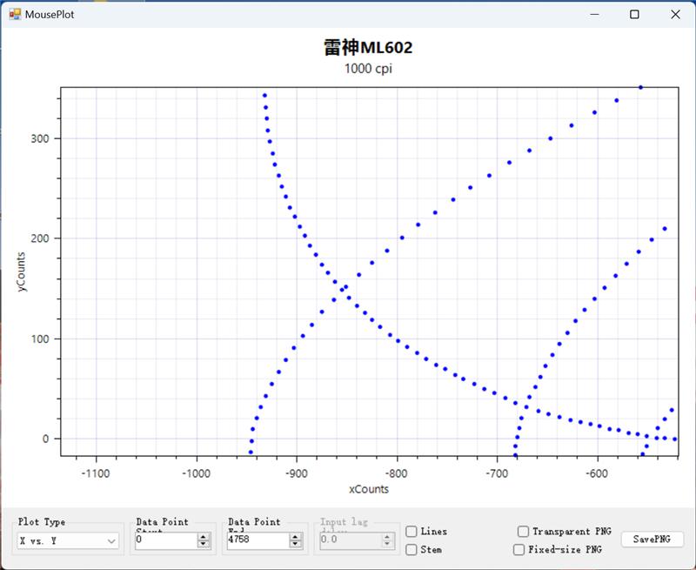Close the MousePlot window

click(675, 14)
